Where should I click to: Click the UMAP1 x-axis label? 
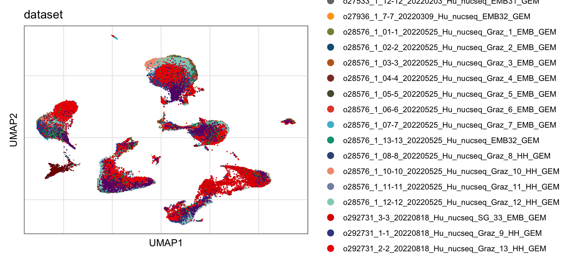pos(166,243)
